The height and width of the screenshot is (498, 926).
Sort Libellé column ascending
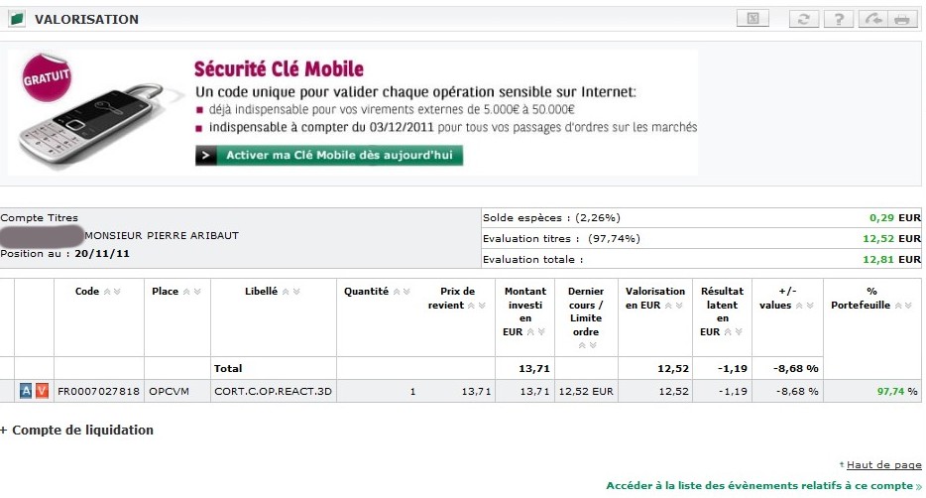pos(286,292)
